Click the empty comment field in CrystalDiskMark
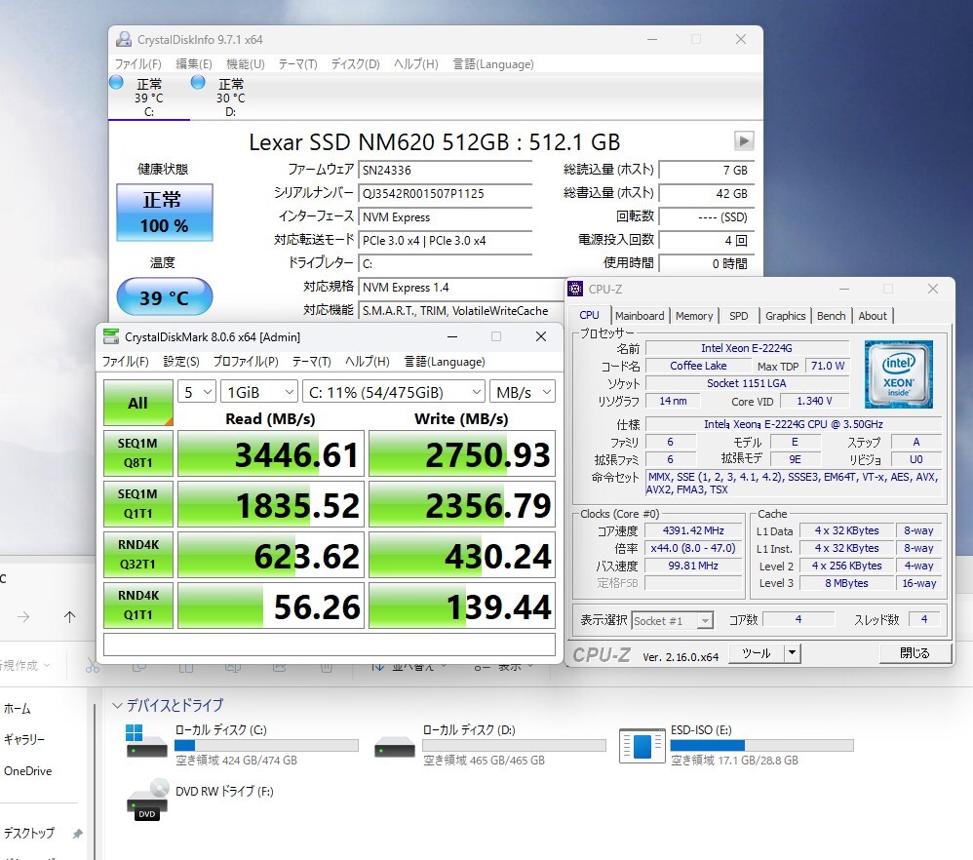The width and height of the screenshot is (973, 860). pyautogui.click(x=329, y=645)
